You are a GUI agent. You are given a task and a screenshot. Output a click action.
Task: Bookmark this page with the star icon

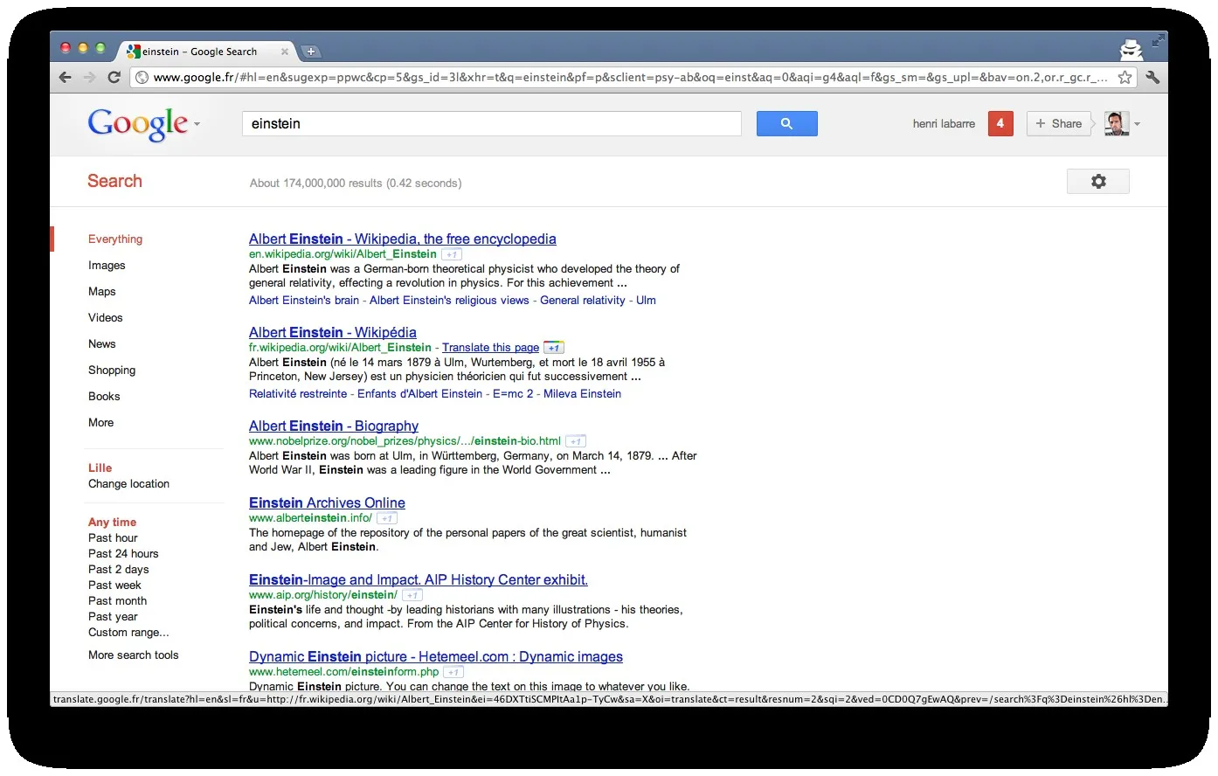pos(1125,77)
